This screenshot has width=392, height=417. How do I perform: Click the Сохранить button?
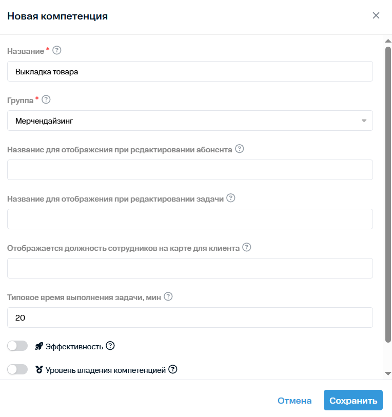tap(353, 400)
